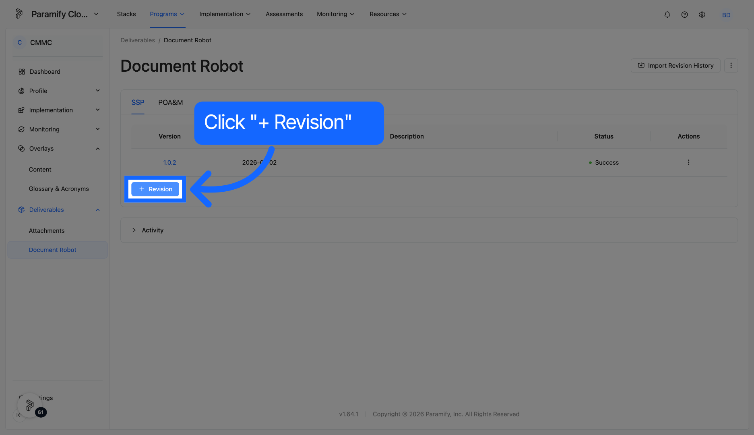
Task: Open actions menu for version 1.0.2
Action: click(688, 162)
